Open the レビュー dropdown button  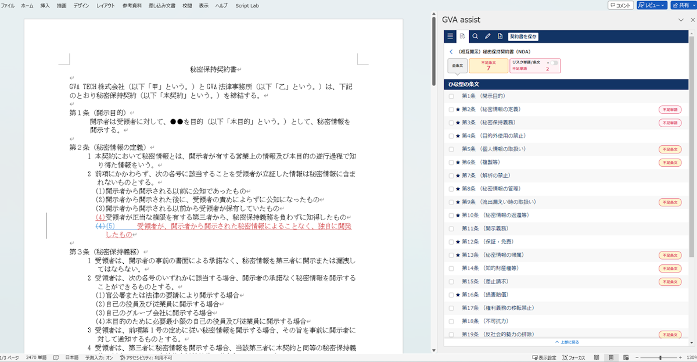pos(652,5)
